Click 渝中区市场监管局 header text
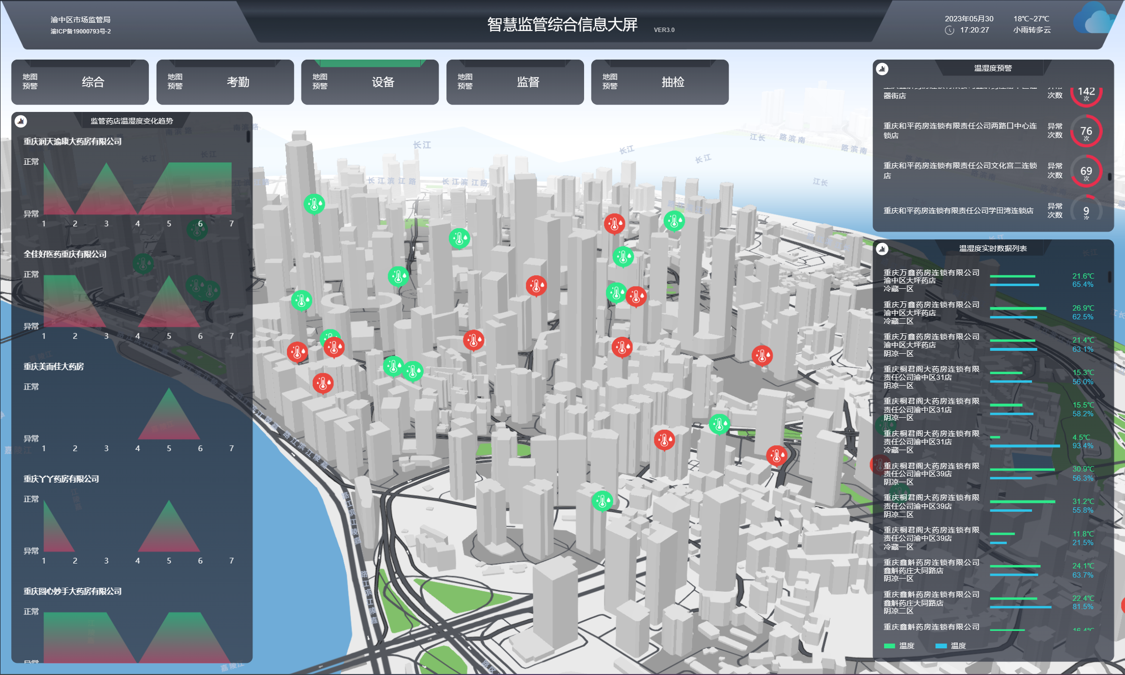1125x675 pixels. (x=80, y=20)
